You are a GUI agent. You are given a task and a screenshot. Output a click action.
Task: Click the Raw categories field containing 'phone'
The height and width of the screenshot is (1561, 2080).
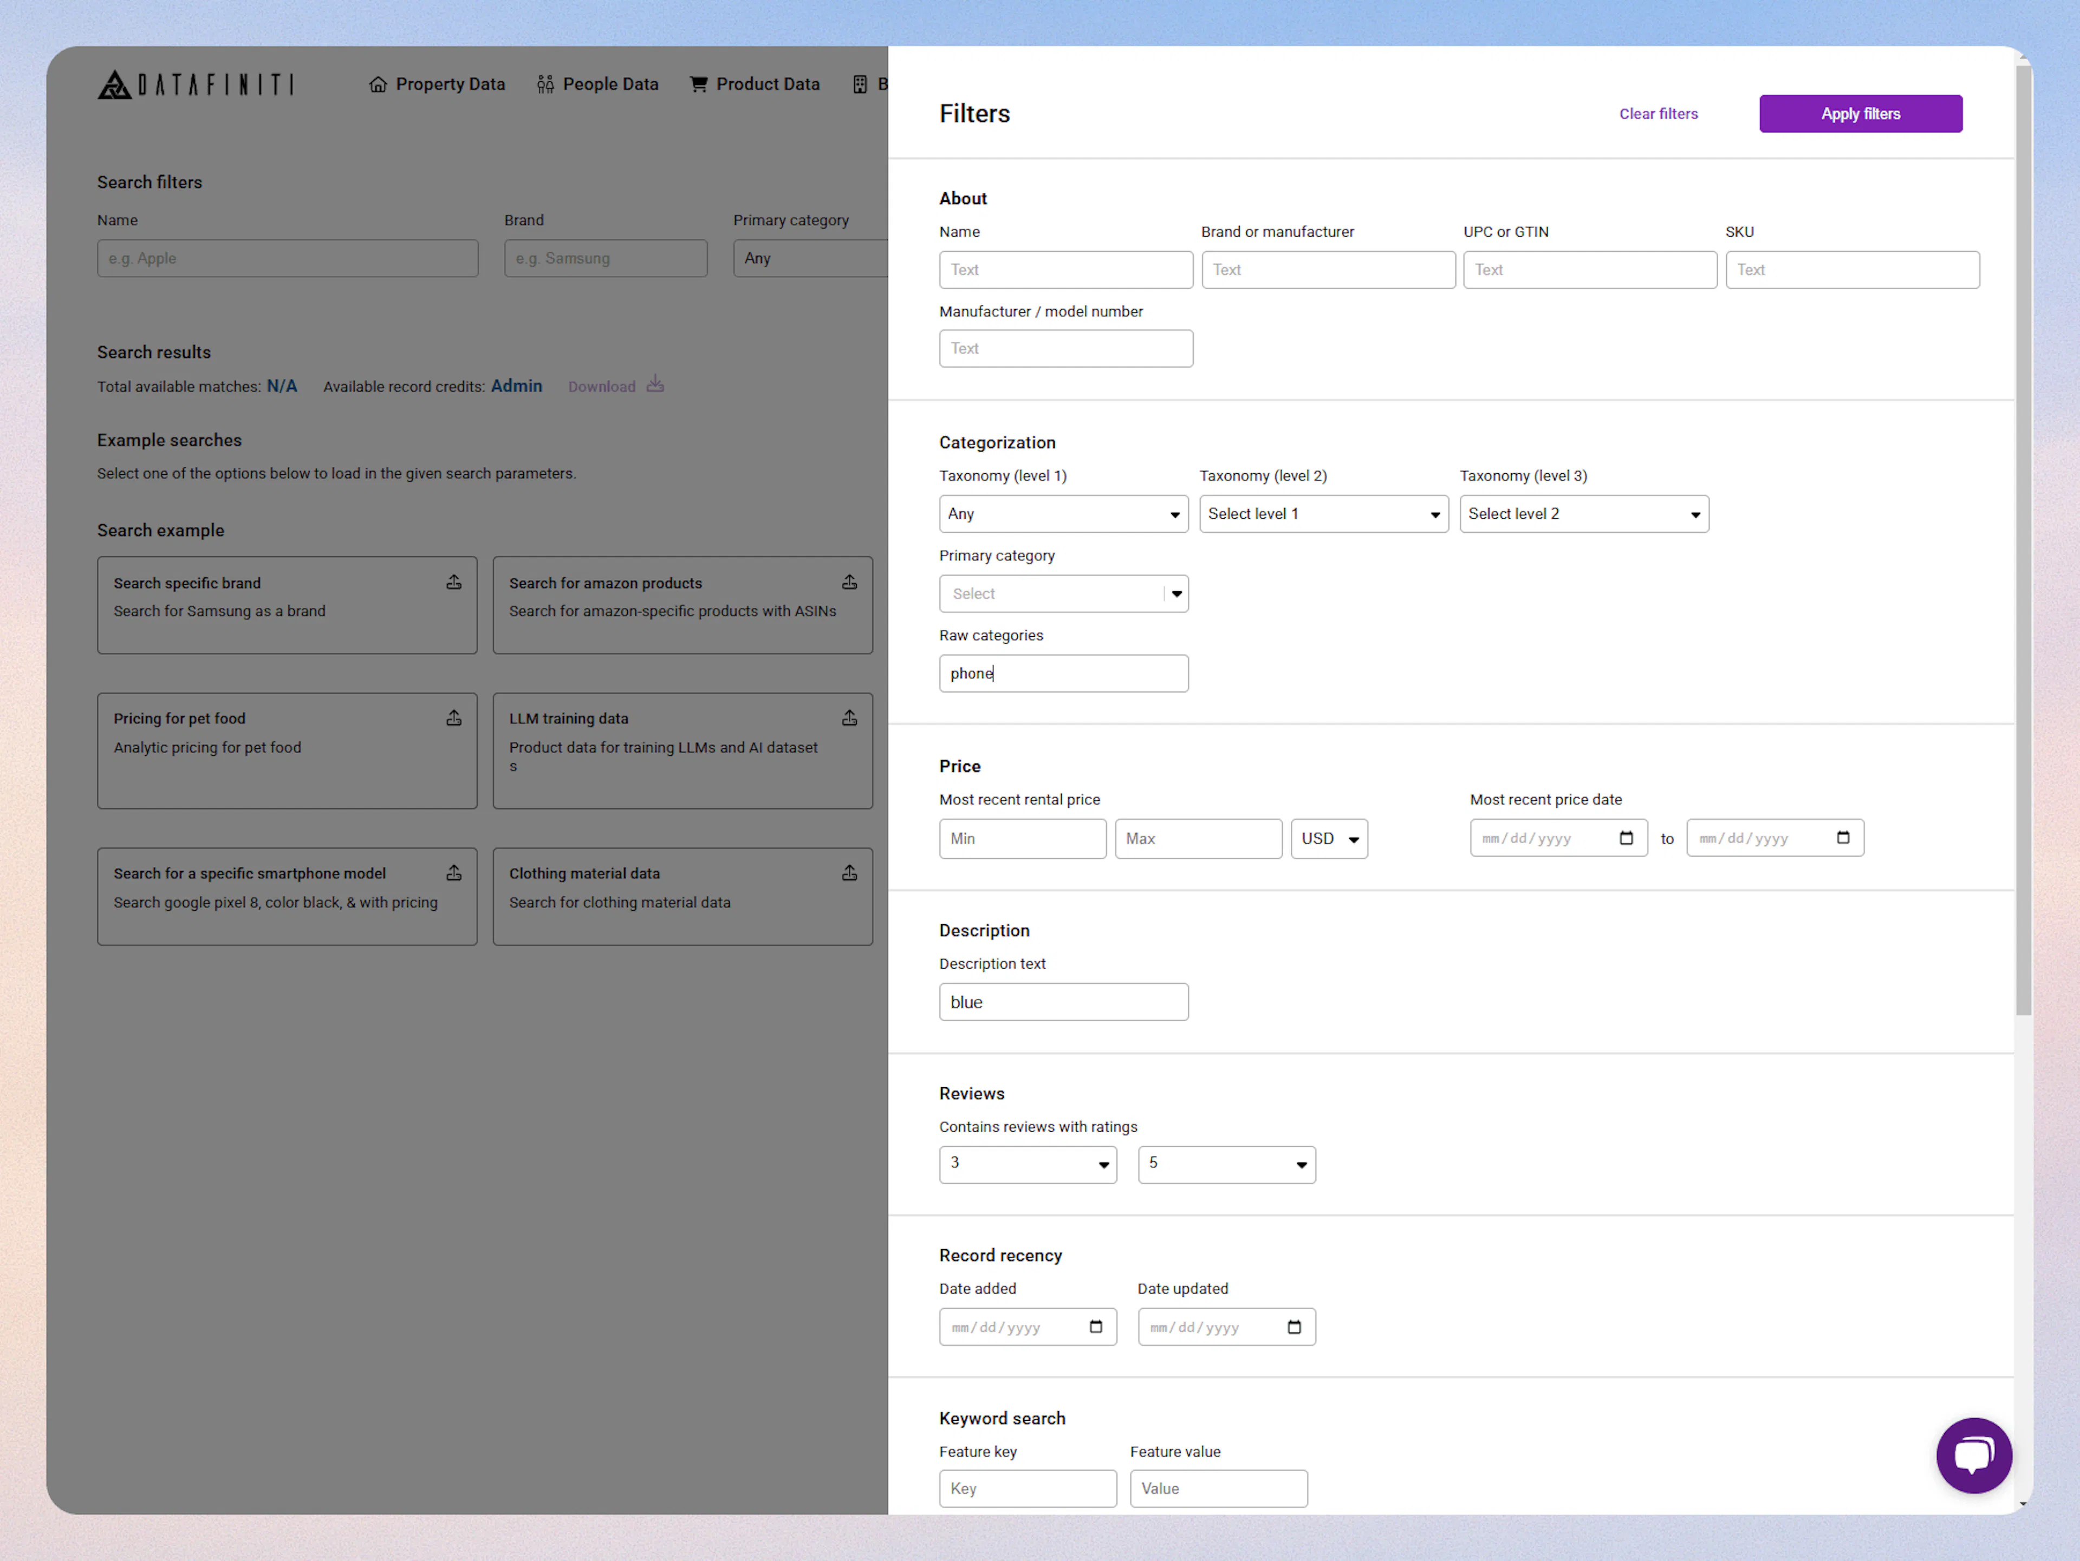tap(1063, 673)
